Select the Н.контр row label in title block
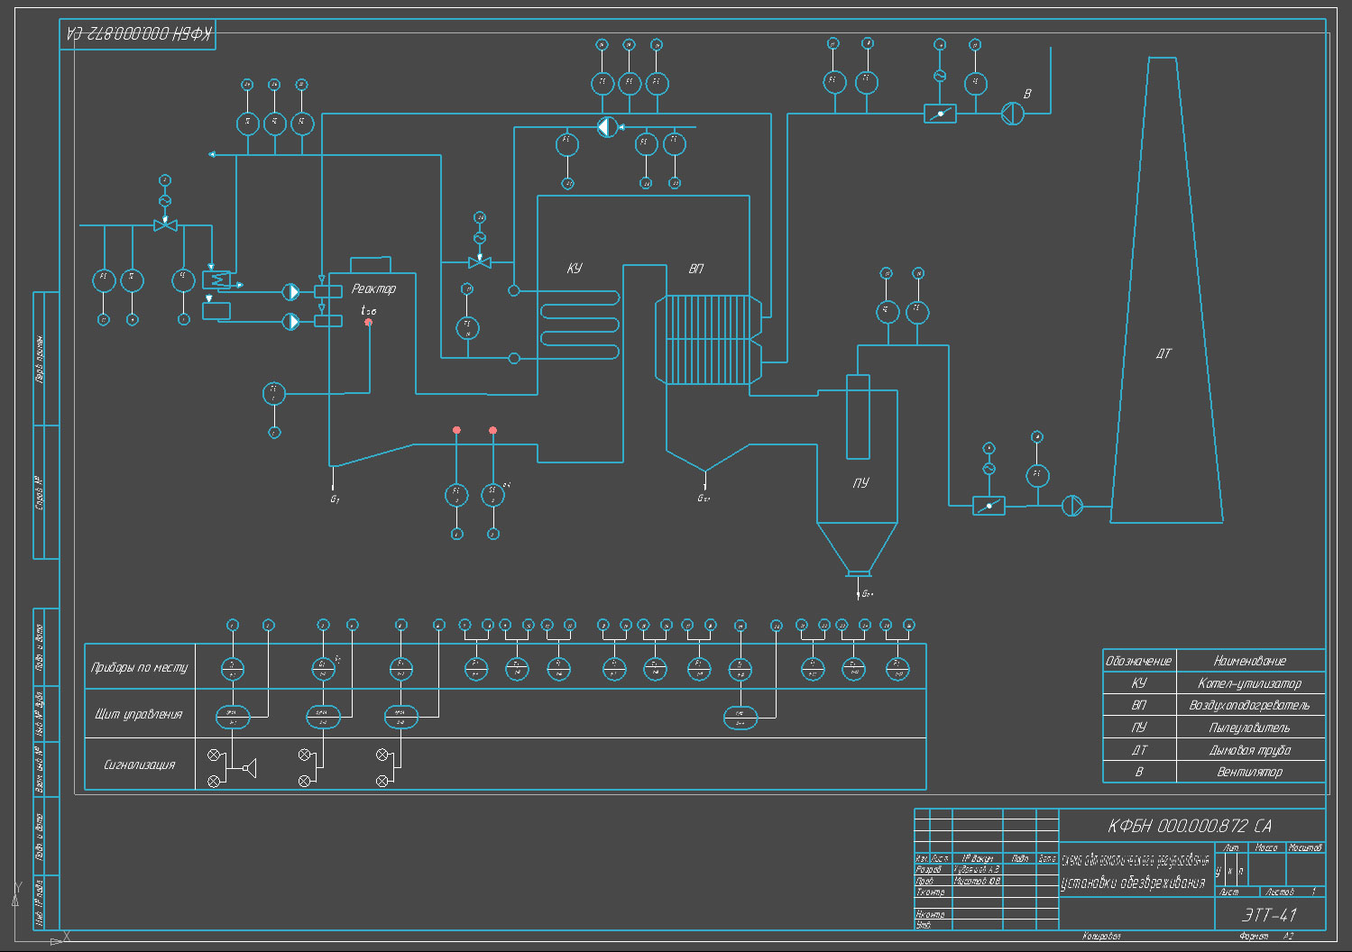 pyautogui.click(x=931, y=914)
